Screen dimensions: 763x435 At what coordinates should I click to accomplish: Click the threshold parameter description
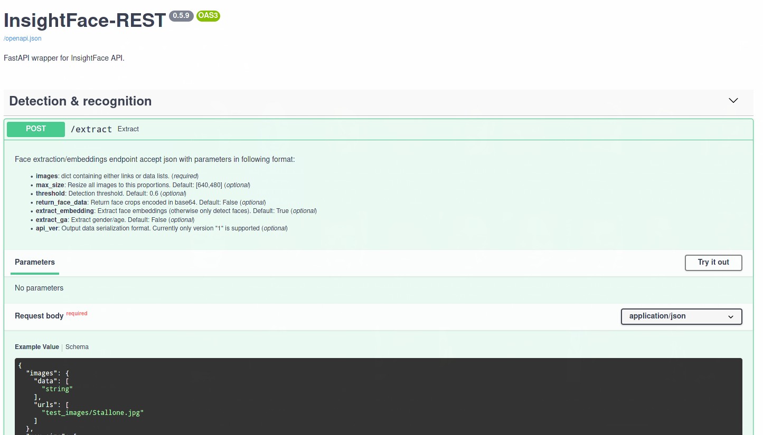111,194
